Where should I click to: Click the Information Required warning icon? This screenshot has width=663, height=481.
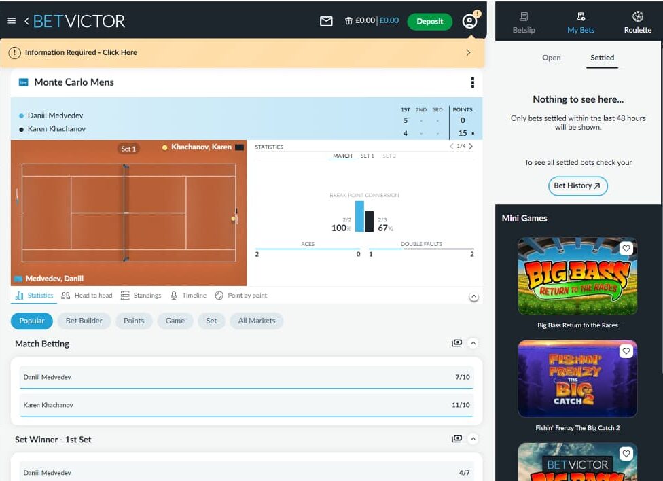click(x=15, y=52)
